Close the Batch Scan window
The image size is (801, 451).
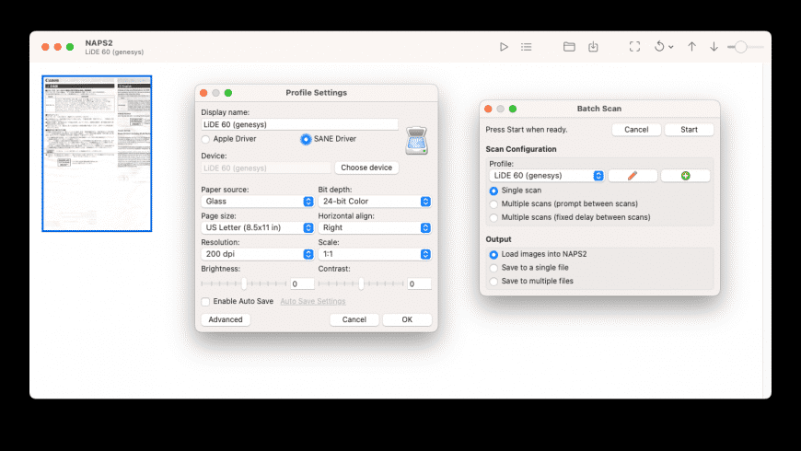488,109
